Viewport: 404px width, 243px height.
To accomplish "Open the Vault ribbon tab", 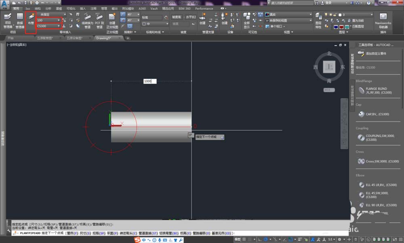I will [154, 8].
